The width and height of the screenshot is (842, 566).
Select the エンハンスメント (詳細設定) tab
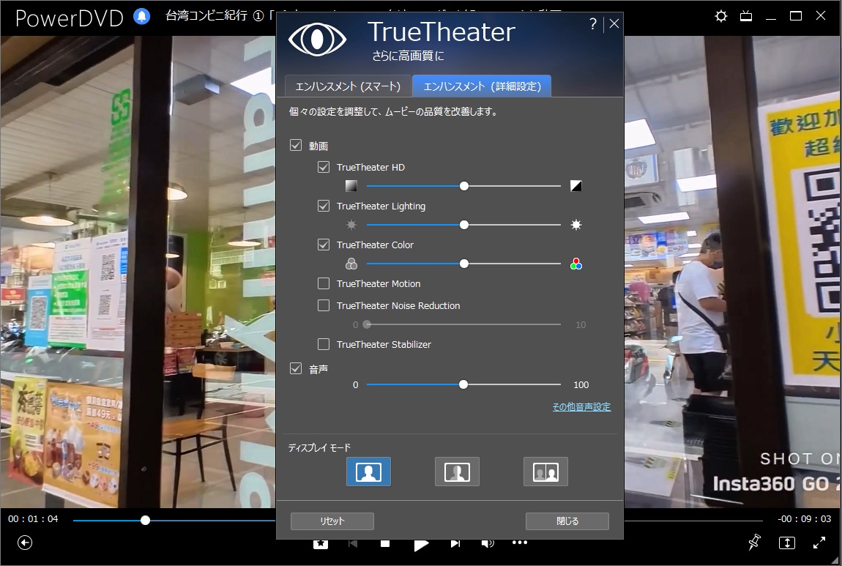pyautogui.click(x=482, y=86)
